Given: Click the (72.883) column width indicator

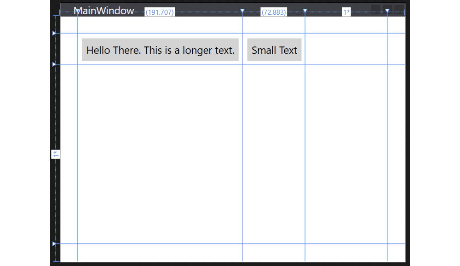Looking at the screenshot, I should click(x=274, y=12).
